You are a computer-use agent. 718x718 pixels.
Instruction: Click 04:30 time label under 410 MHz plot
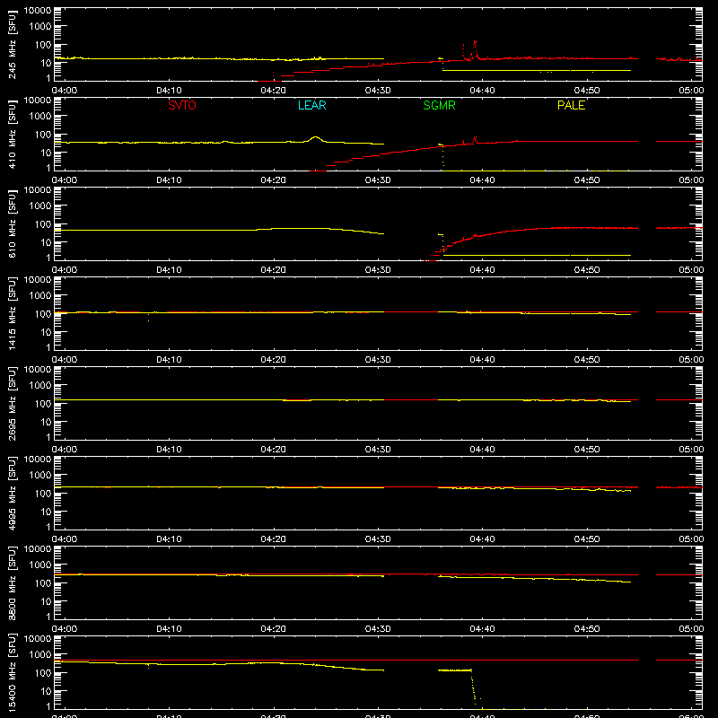(x=378, y=180)
